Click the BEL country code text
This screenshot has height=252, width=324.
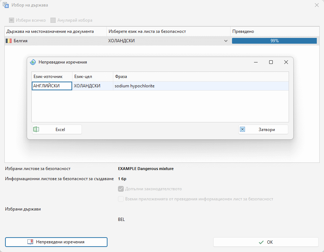(x=121, y=220)
